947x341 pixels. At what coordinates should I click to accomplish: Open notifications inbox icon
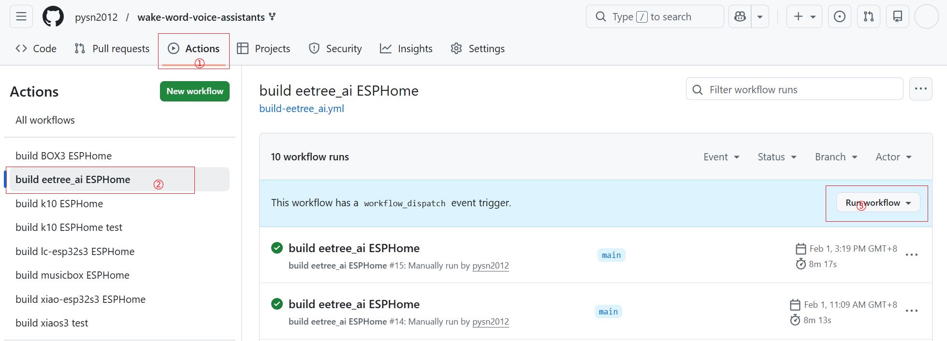(x=898, y=17)
